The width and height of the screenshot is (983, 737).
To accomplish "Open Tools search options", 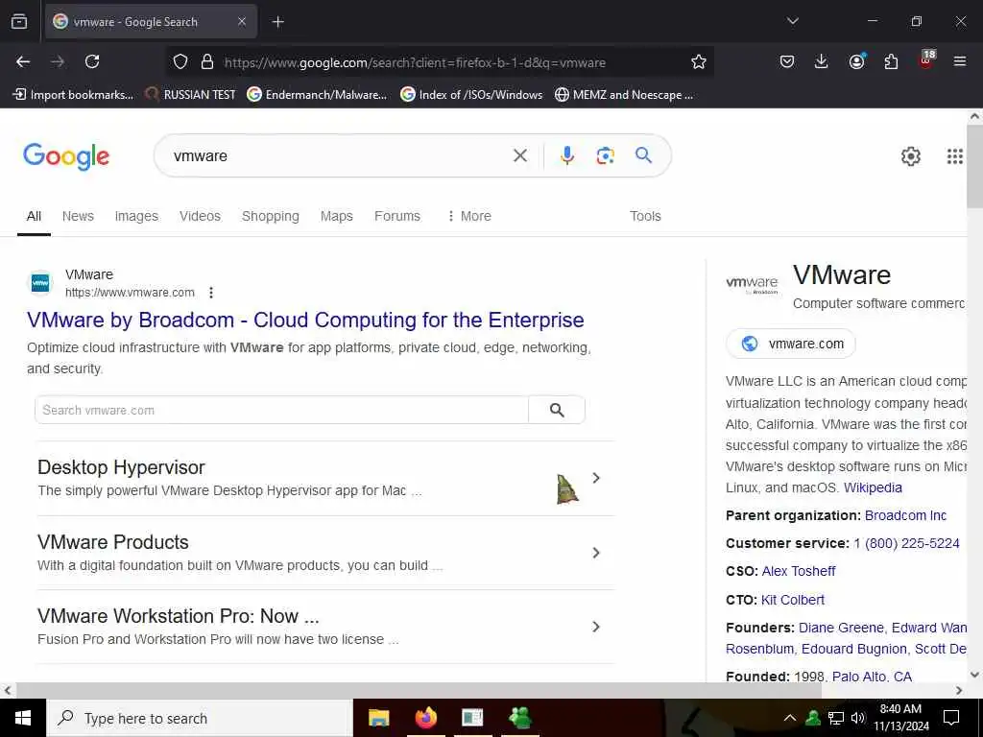I will pos(645,216).
